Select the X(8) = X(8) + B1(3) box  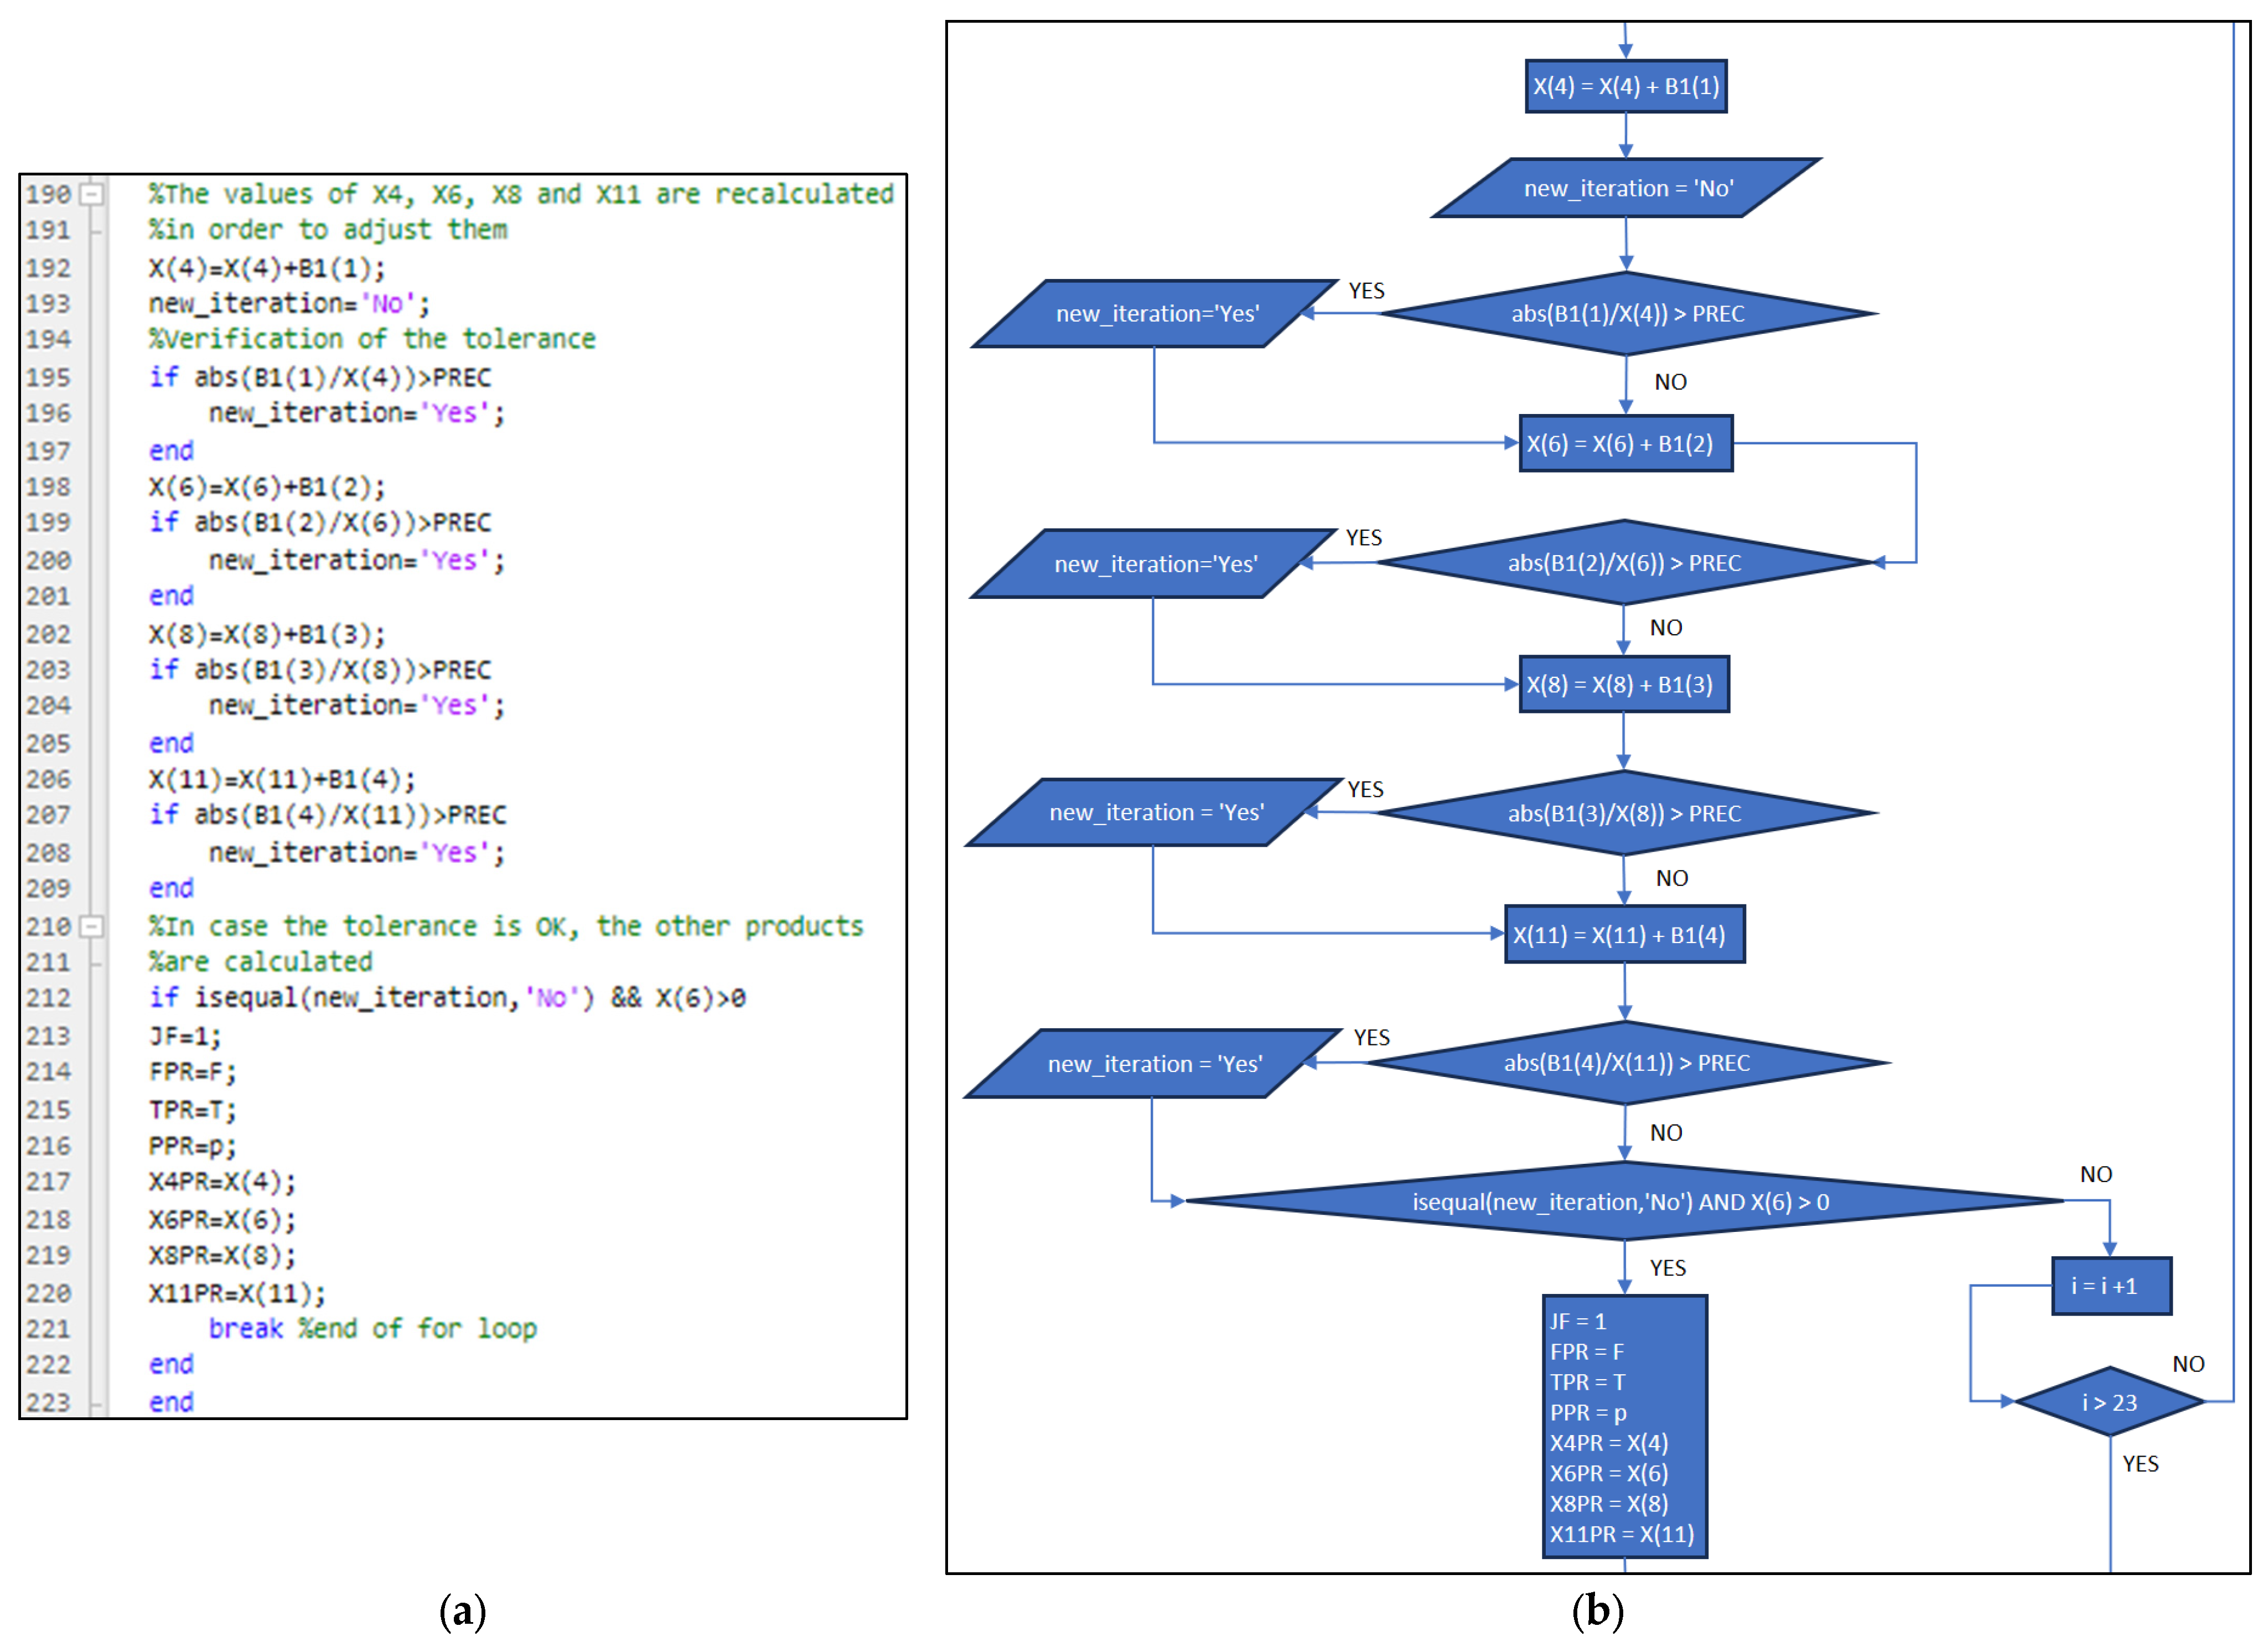coord(1624,685)
